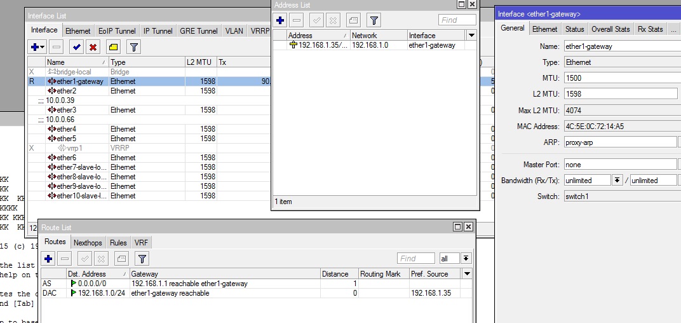Switch to the Overall Stats tab
Image resolution: width=681 pixels, height=323 pixels.
click(x=610, y=29)
